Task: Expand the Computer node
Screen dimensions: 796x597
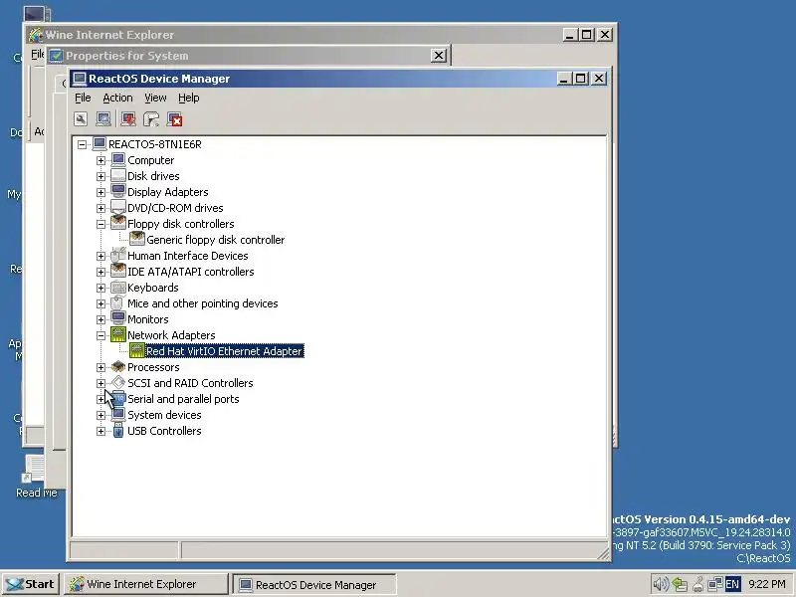Action: [100, 160]
